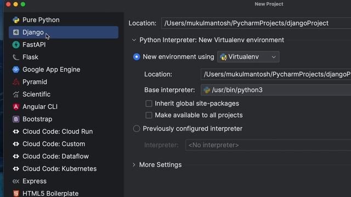Image resolution: width=351 pixels, height=197 pixels.
Task: Pick FastAPI from project types
Action: tap(64, 45)
